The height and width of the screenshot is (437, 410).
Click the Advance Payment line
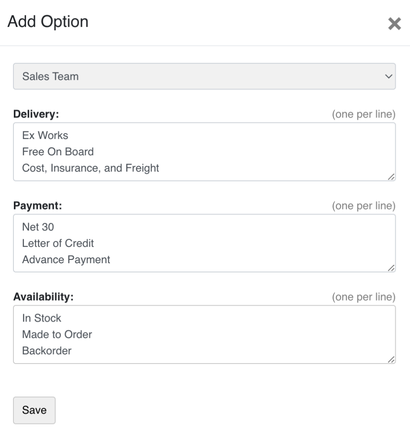[x=66, y=259]
